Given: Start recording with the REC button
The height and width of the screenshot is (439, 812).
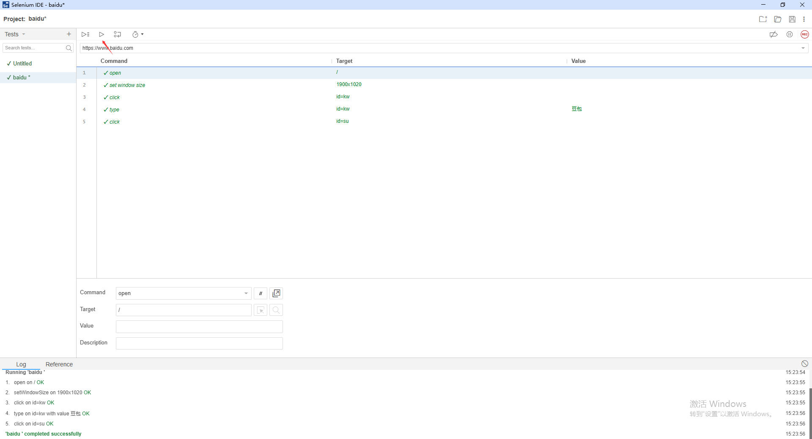Looking at the screenshot, I should click(x=804, y=34).
